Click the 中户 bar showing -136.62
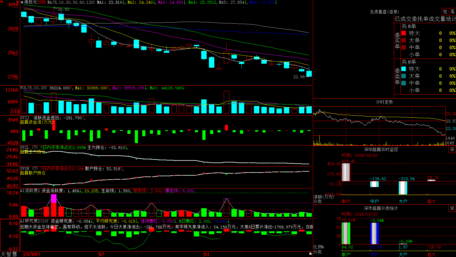This screenshot has width=456, height=257. pos(374,184)
